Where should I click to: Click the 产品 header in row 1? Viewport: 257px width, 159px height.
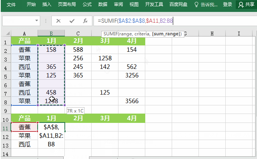[25, 41]
